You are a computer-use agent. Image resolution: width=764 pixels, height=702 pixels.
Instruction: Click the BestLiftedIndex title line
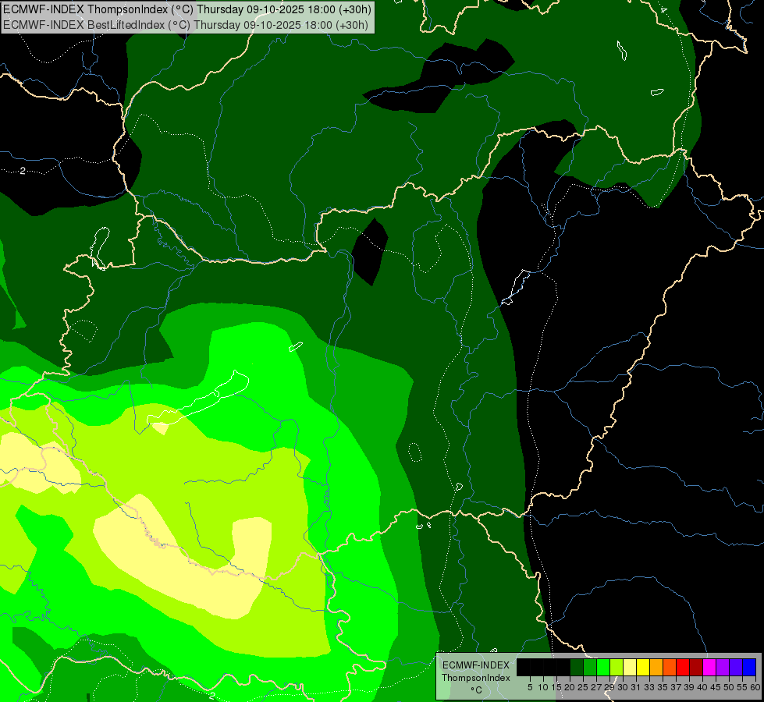[187, 25]
